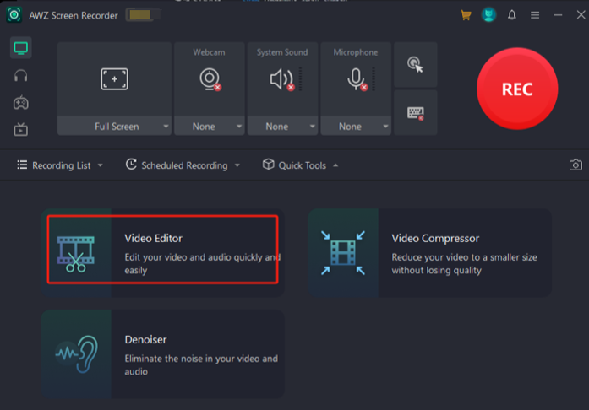Open the Denoiser tool card
This screenshot has height=410, width=589.
(x=162, y=354)
